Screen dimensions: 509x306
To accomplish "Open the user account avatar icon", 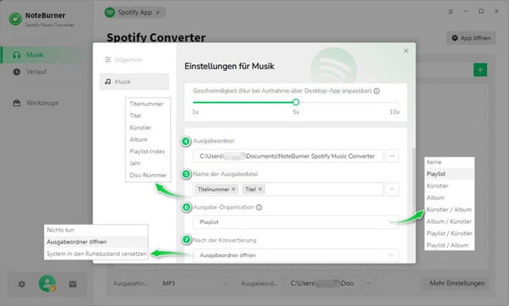I will point(47,284).
